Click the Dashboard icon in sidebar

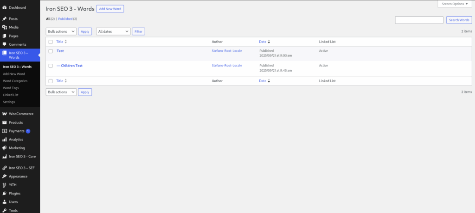tap(4, 7)
